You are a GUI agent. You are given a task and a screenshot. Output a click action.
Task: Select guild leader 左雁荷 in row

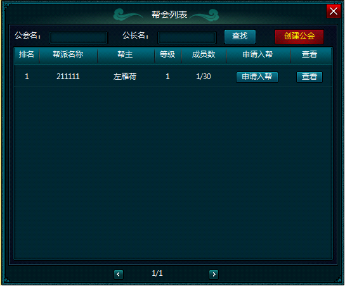tap(125, 77)
